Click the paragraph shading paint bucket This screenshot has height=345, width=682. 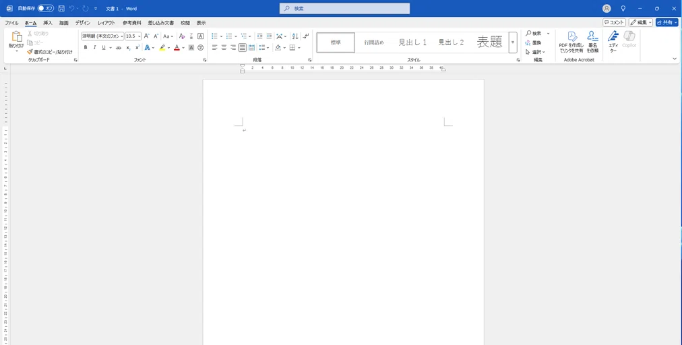(x=278, y=48)
